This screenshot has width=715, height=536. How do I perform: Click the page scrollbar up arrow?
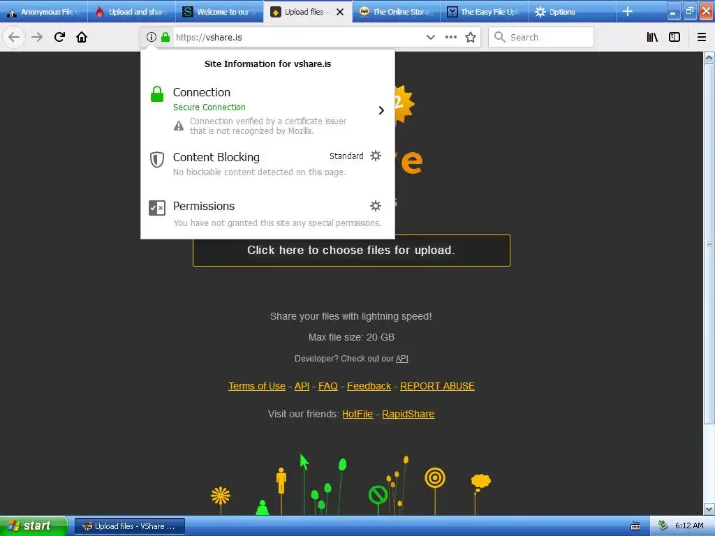point(709,57)
